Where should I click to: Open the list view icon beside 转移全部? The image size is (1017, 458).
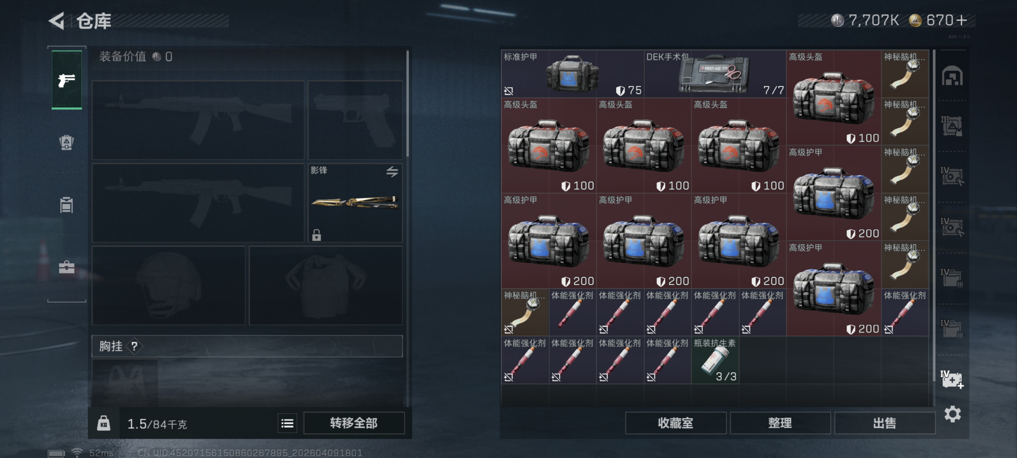[x=287, y=423]
